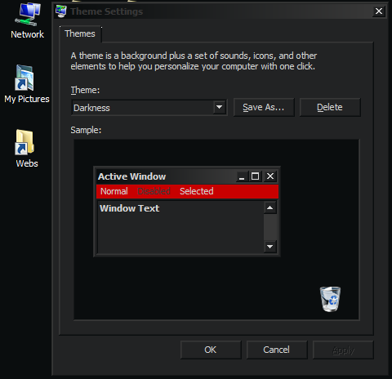Click the sample window minimize icon
The image size is (392, 379).
point(242,176)
